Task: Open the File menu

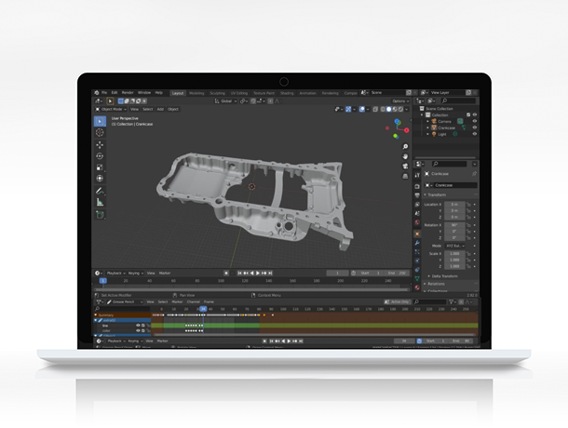Action: pos(104,93)
